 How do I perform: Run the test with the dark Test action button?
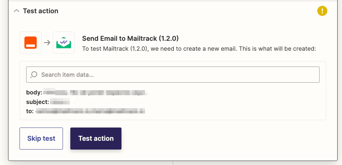coord(96,139)
